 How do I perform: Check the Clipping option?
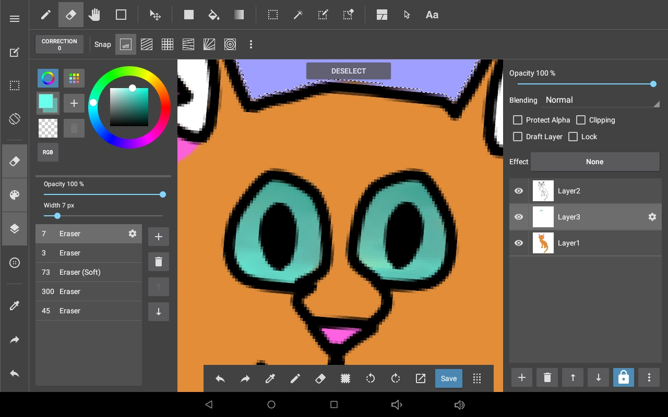[x=581, y=120]
